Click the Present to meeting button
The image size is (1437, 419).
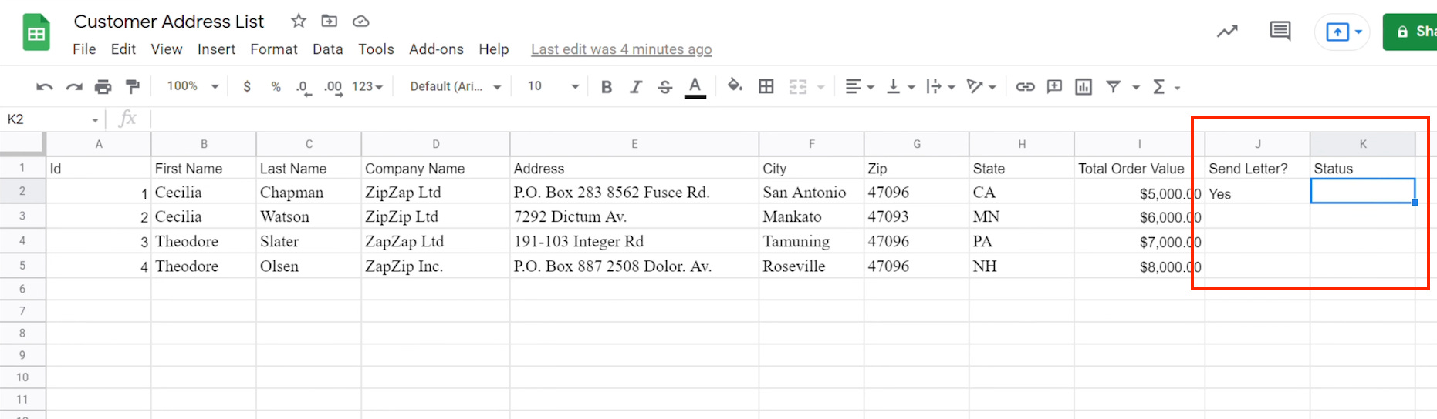coord(1343,32)
